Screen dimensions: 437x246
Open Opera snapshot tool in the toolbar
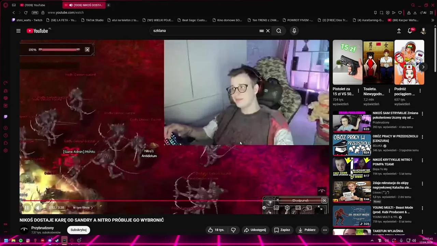coord(382,13)
